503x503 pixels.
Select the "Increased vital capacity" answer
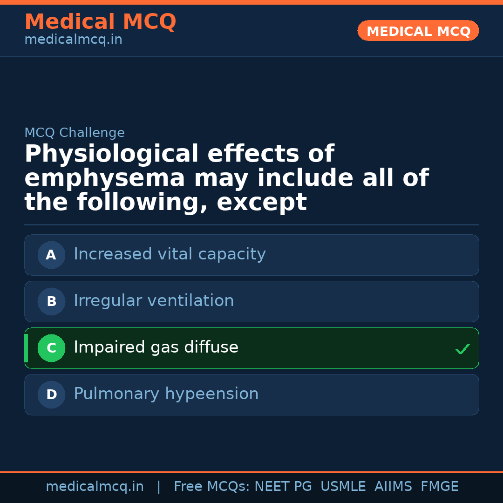pos(170,254)
